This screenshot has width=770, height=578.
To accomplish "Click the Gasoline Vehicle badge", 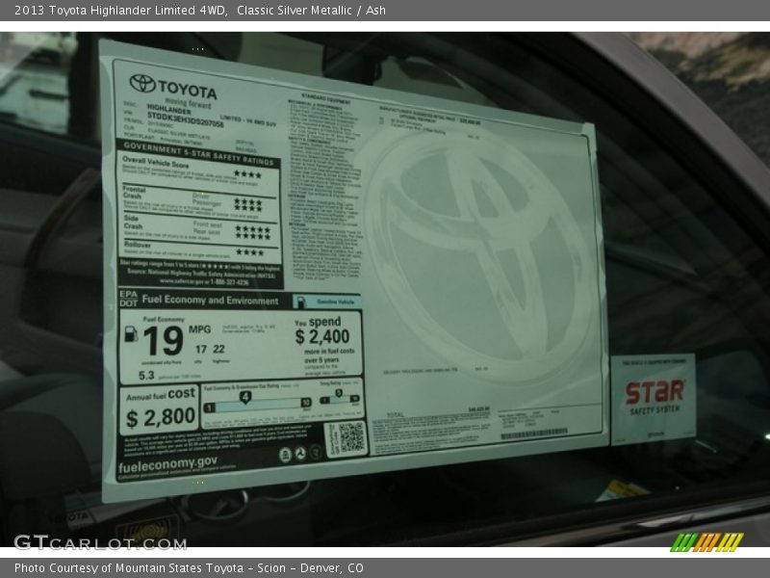I will [327, 302].
